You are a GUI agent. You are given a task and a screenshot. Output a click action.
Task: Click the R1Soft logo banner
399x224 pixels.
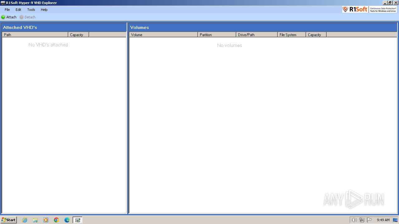[x=369, y=9]
